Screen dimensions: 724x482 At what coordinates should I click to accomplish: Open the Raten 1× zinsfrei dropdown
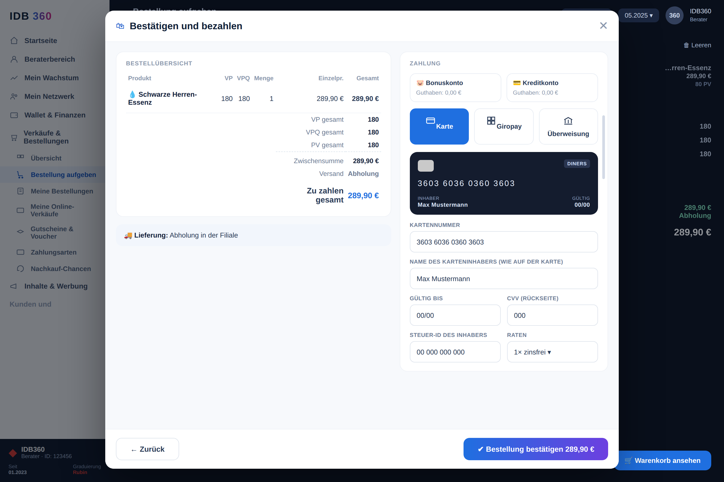[552, 352]
